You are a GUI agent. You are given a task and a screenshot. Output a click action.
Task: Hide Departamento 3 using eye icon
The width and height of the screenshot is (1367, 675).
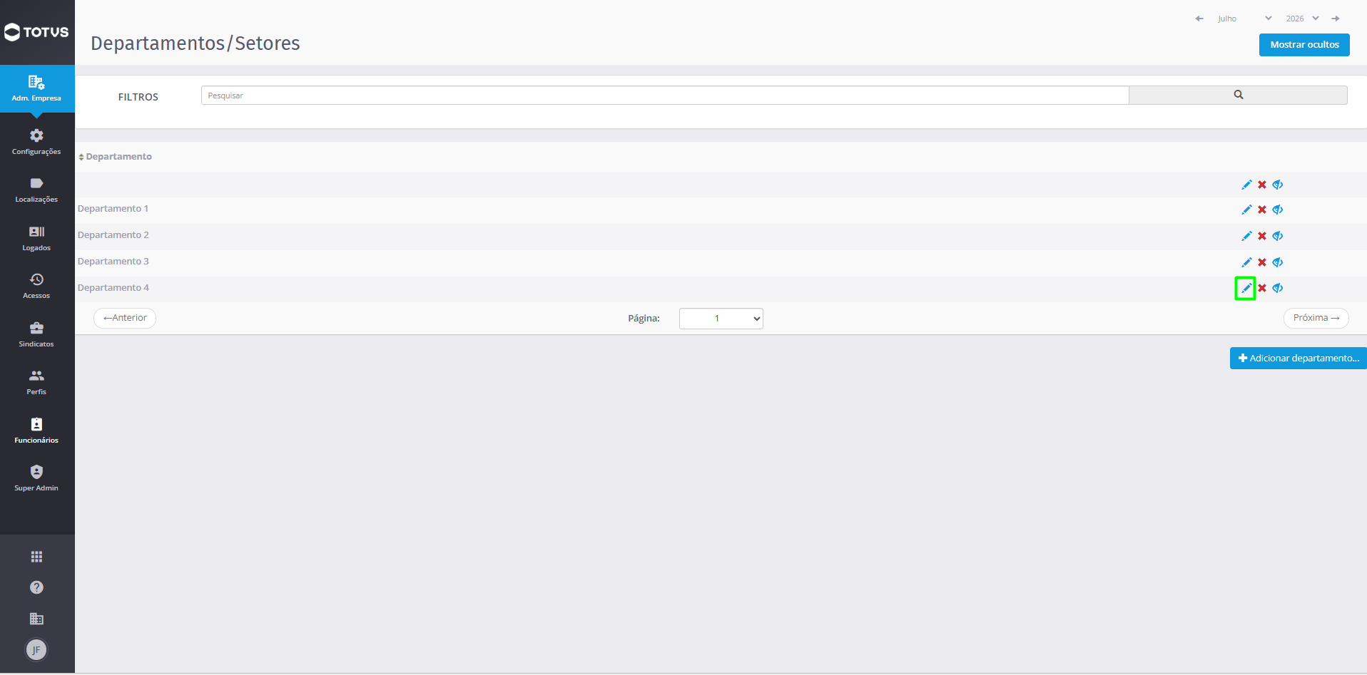(x=1278, y=262)
